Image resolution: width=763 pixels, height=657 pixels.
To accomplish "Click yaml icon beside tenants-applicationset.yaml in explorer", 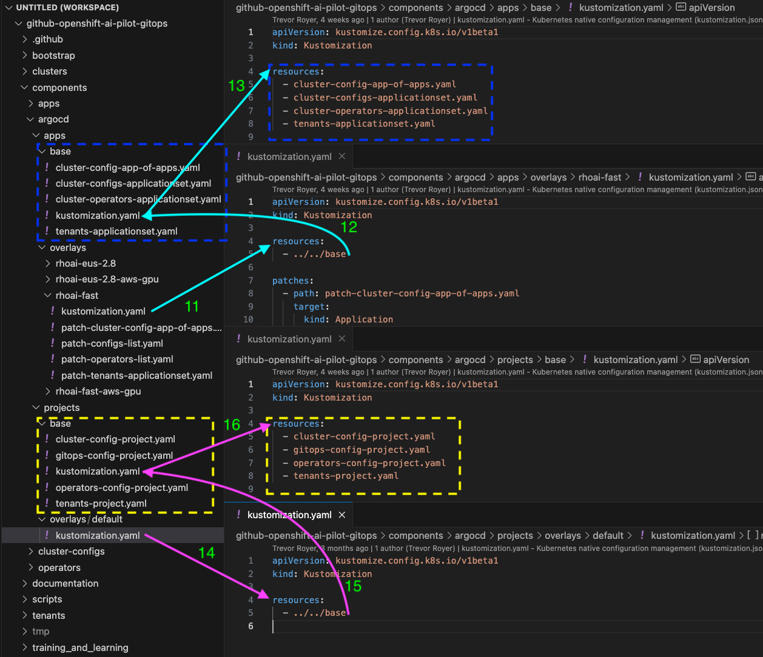I will tap(47, 231).
